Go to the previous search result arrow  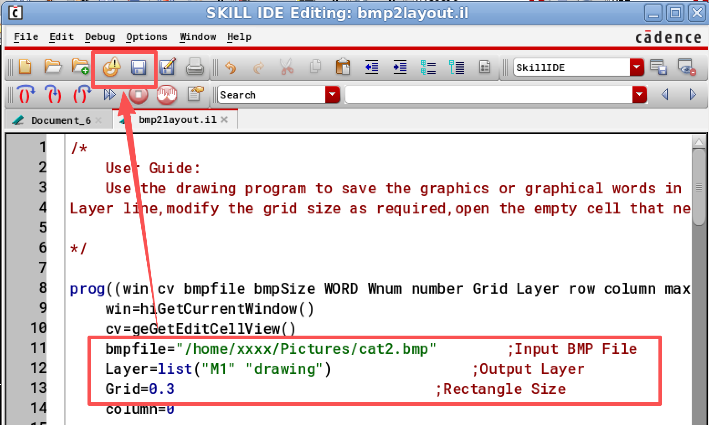point(665,94)
